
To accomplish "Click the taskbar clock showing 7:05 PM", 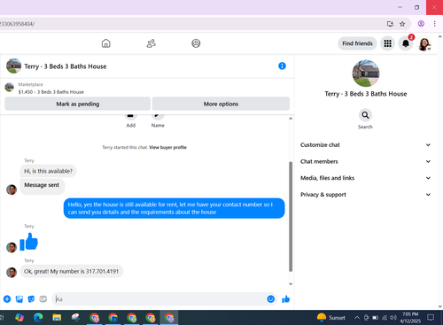I will point(410,318).
